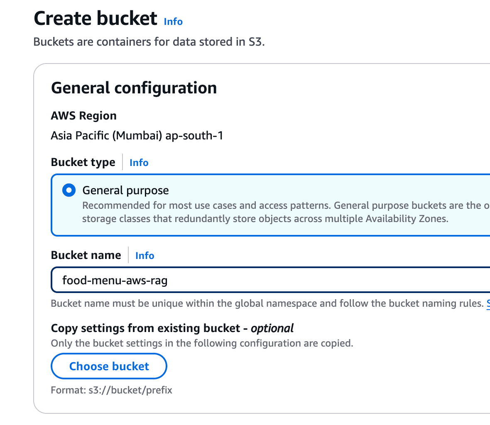Image resolution: width=490 pixels, height=425 pixels.
Task: Click the AWS Region label
Action: coord(83,116)
